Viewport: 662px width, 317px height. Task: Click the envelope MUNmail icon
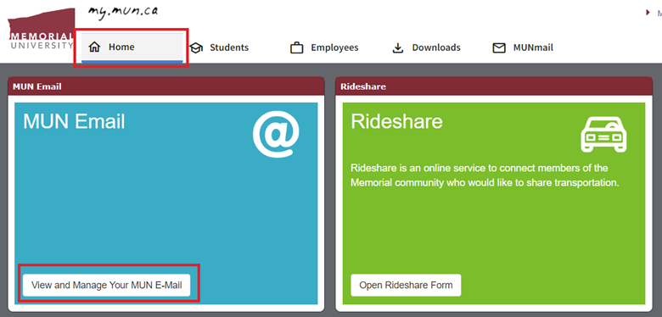[x=499, y=48]
